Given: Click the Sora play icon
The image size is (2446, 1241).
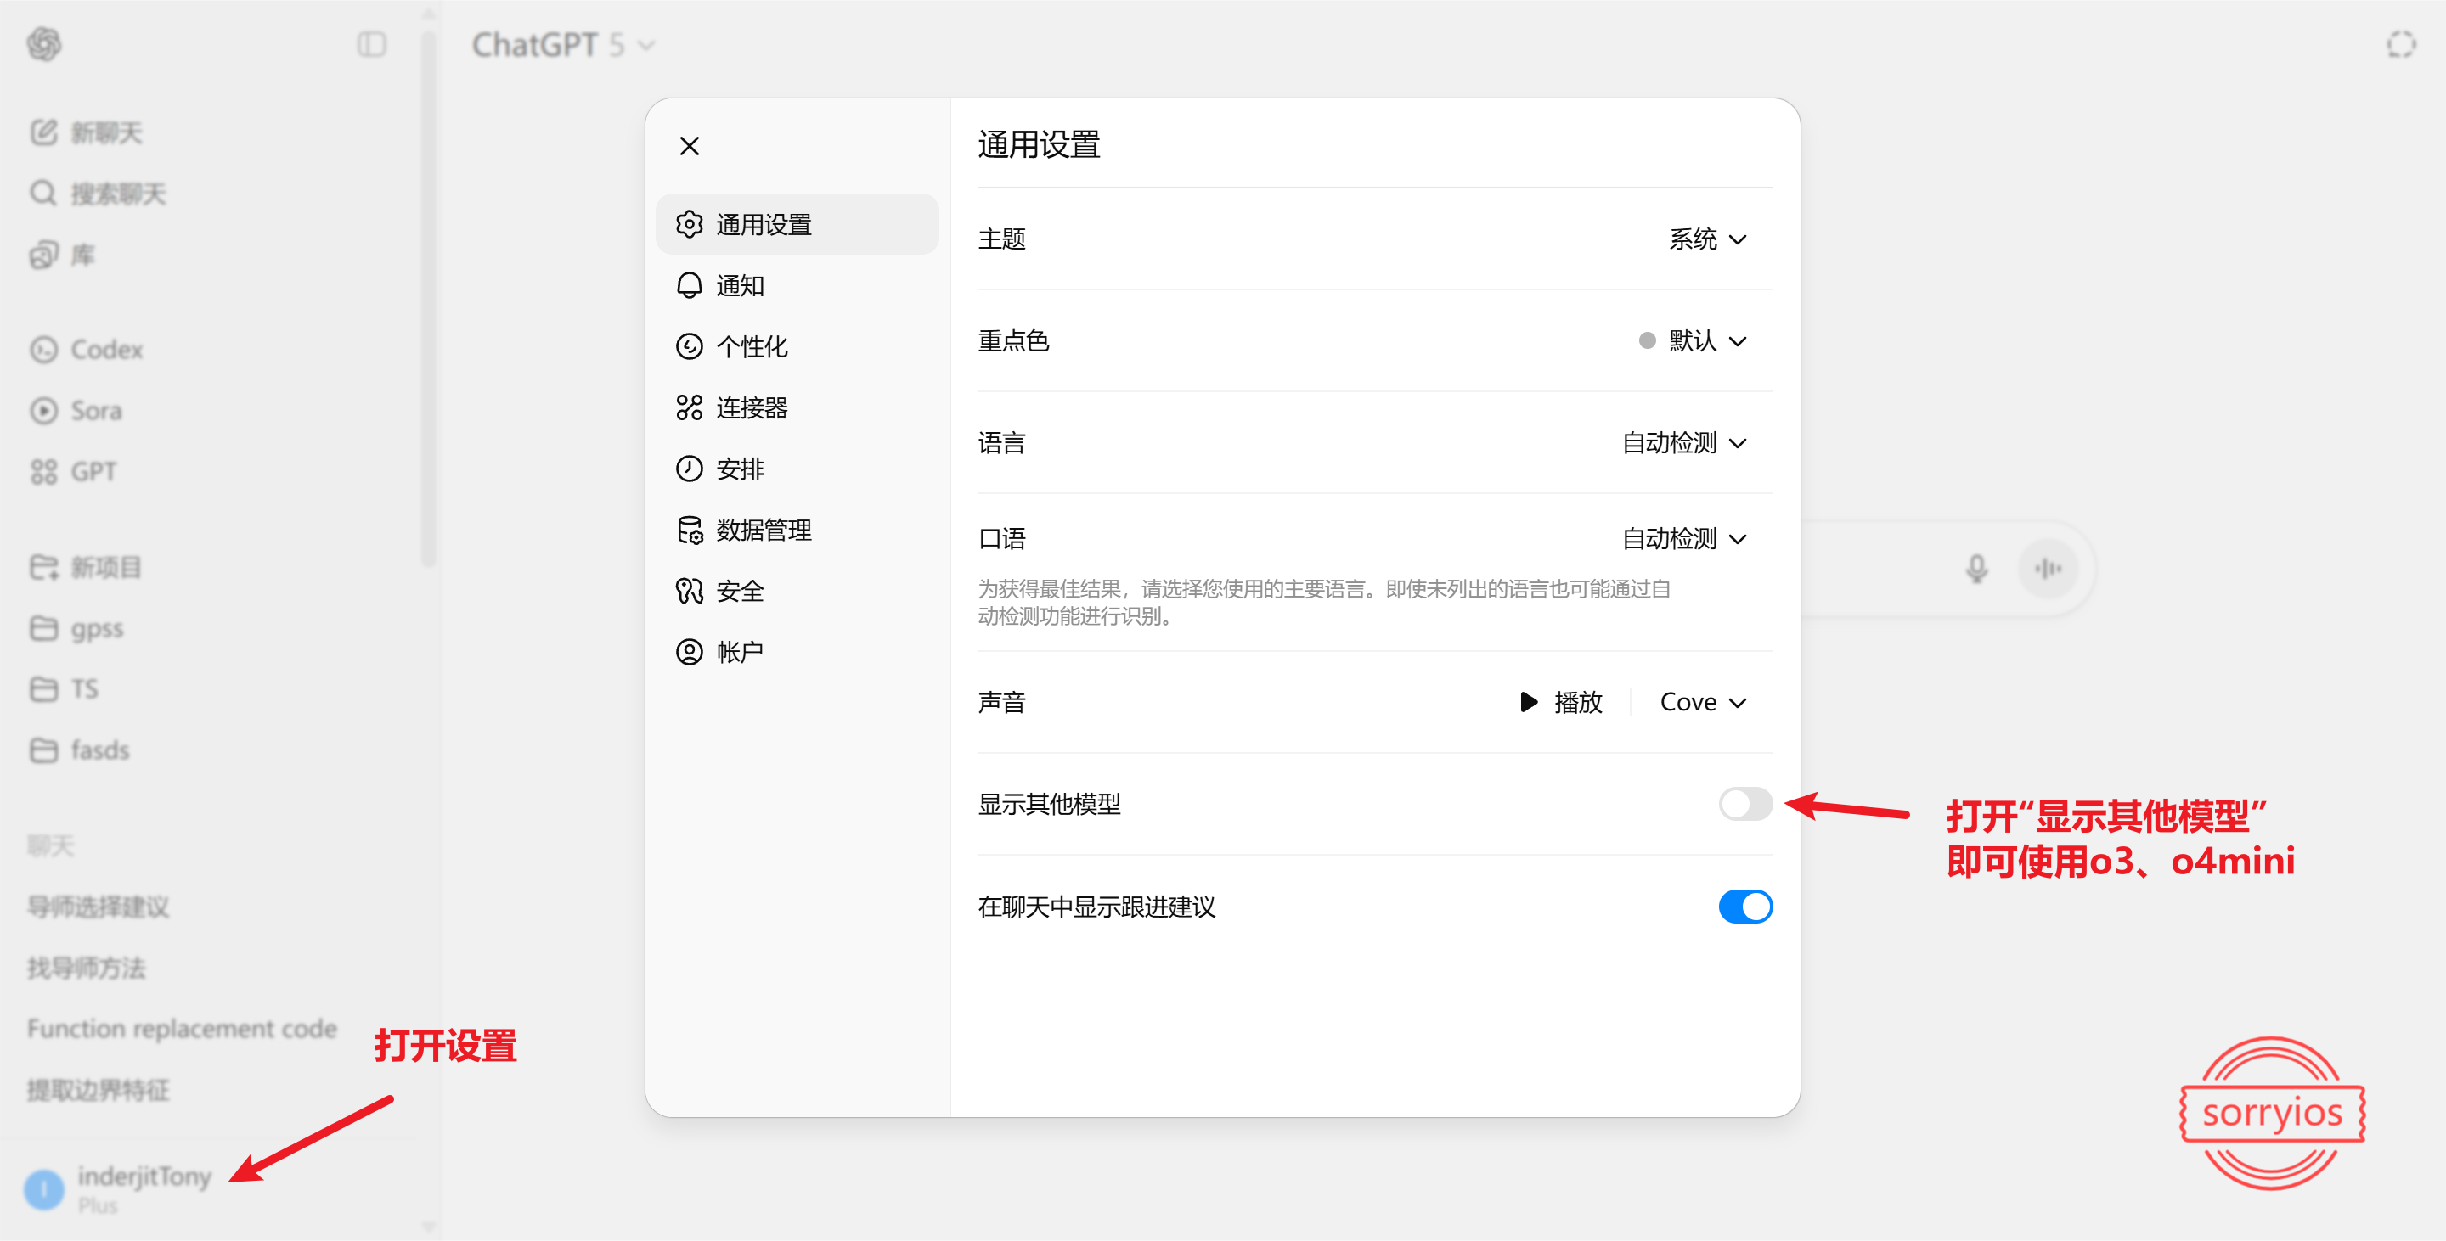Looking at the screenshot, I should 43,411.
